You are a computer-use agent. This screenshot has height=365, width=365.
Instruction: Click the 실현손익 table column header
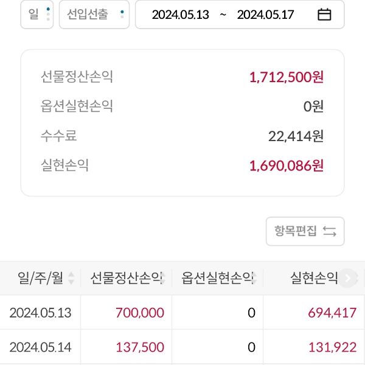(x=314, y=279)
